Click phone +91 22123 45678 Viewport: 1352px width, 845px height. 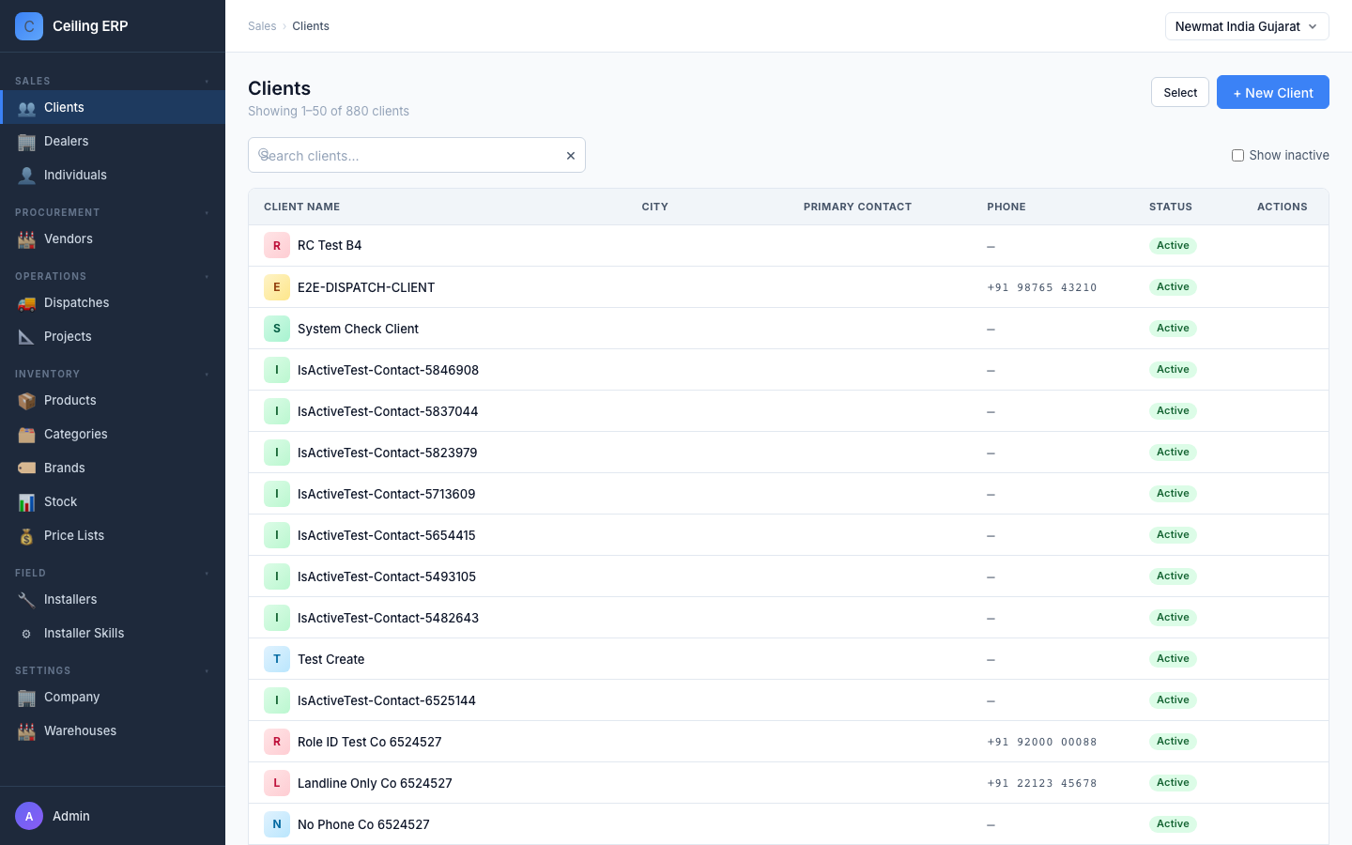pos(1042,783)
